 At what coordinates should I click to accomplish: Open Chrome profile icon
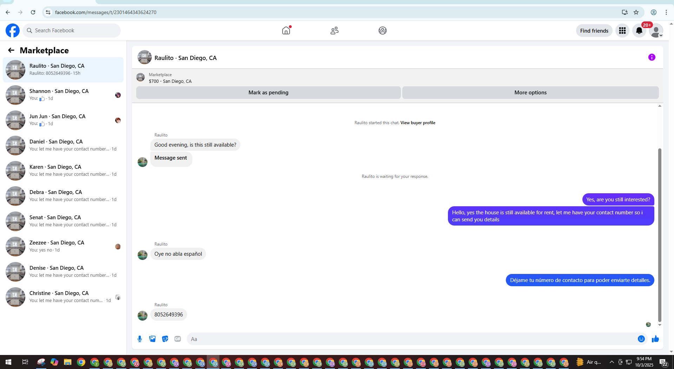click(654, 12)
